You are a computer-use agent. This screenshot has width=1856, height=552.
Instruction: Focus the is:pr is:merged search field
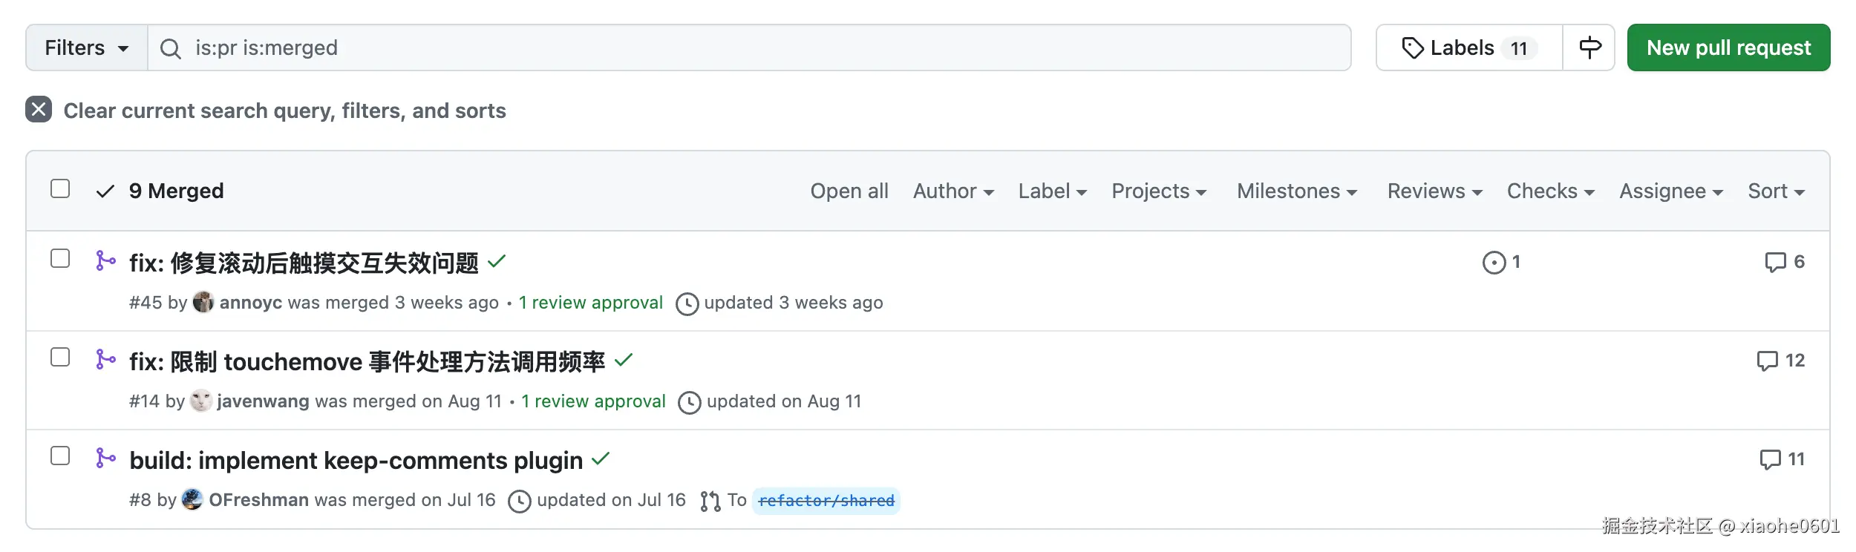742,48
